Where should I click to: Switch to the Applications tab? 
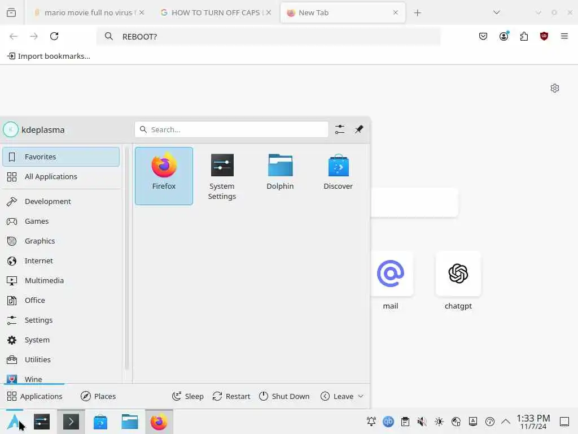tap(34, 396)
